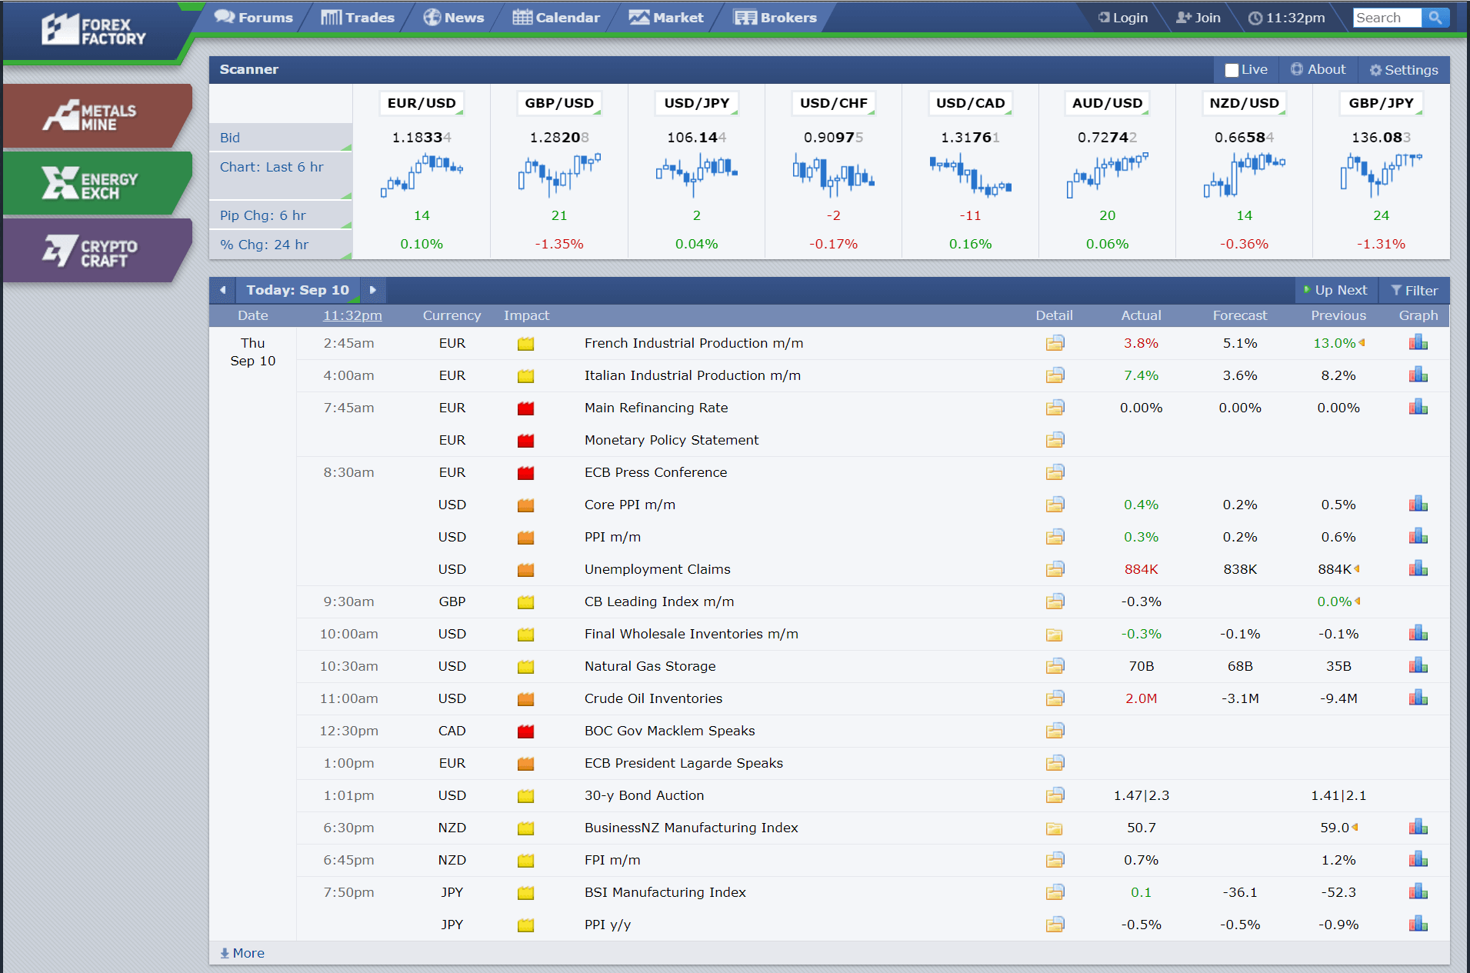Screen dimensions: 1470x973
Task: View graph for Core PPI m/m
Action: point(1418,505)
